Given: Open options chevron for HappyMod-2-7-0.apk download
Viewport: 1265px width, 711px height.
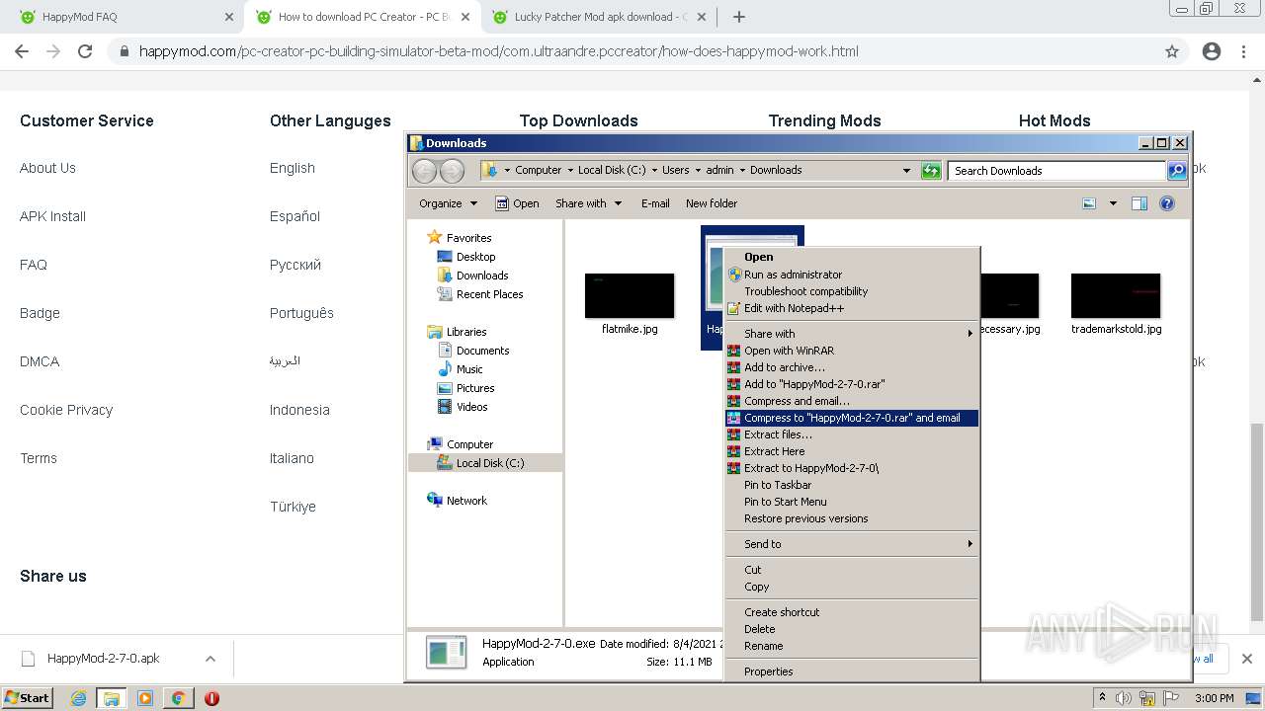Looking at the screenshot, I should point(210,659).
